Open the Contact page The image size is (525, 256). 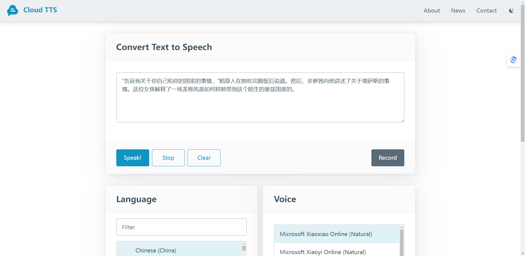pyautogui.click(x=486, y=10)
